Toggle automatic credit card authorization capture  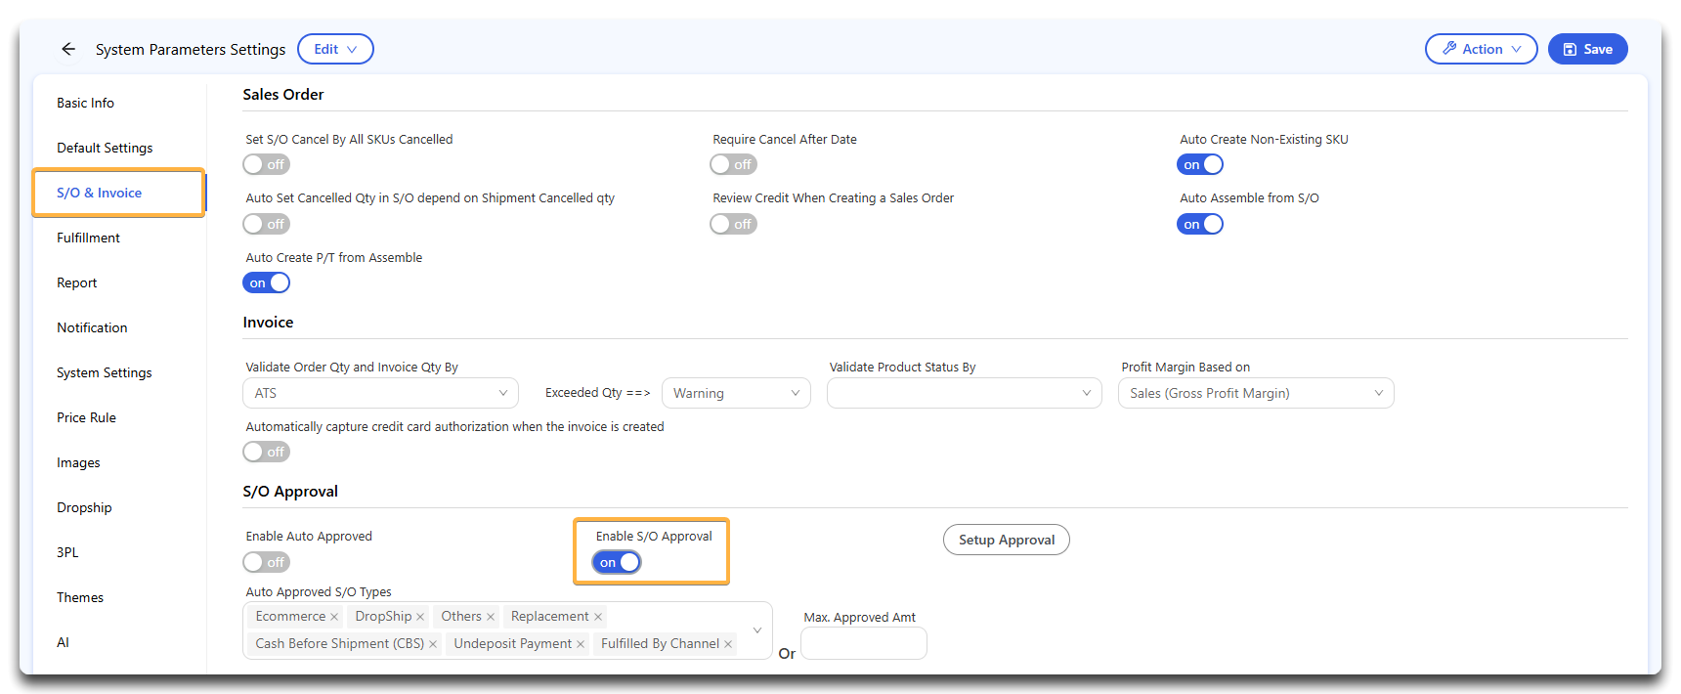[x=267, y=452]
